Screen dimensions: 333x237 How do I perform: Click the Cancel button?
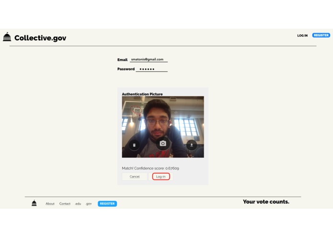(x=135, y=177)
